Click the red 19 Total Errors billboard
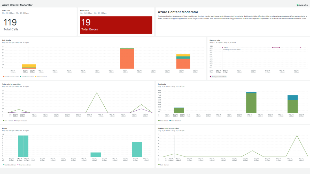The height and width of the screenshot is (174, 310). point(116,25)
